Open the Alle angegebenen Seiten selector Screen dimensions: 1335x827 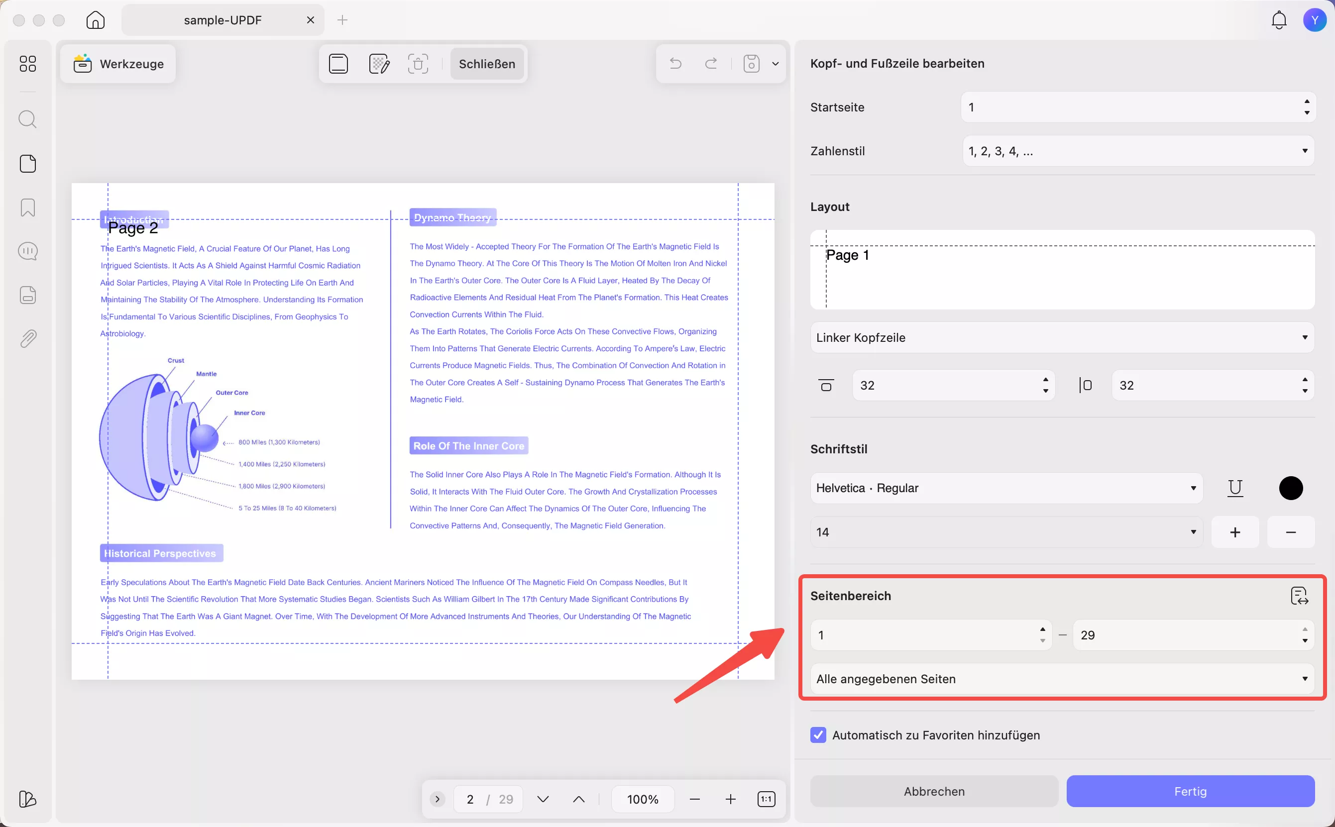1061,679
